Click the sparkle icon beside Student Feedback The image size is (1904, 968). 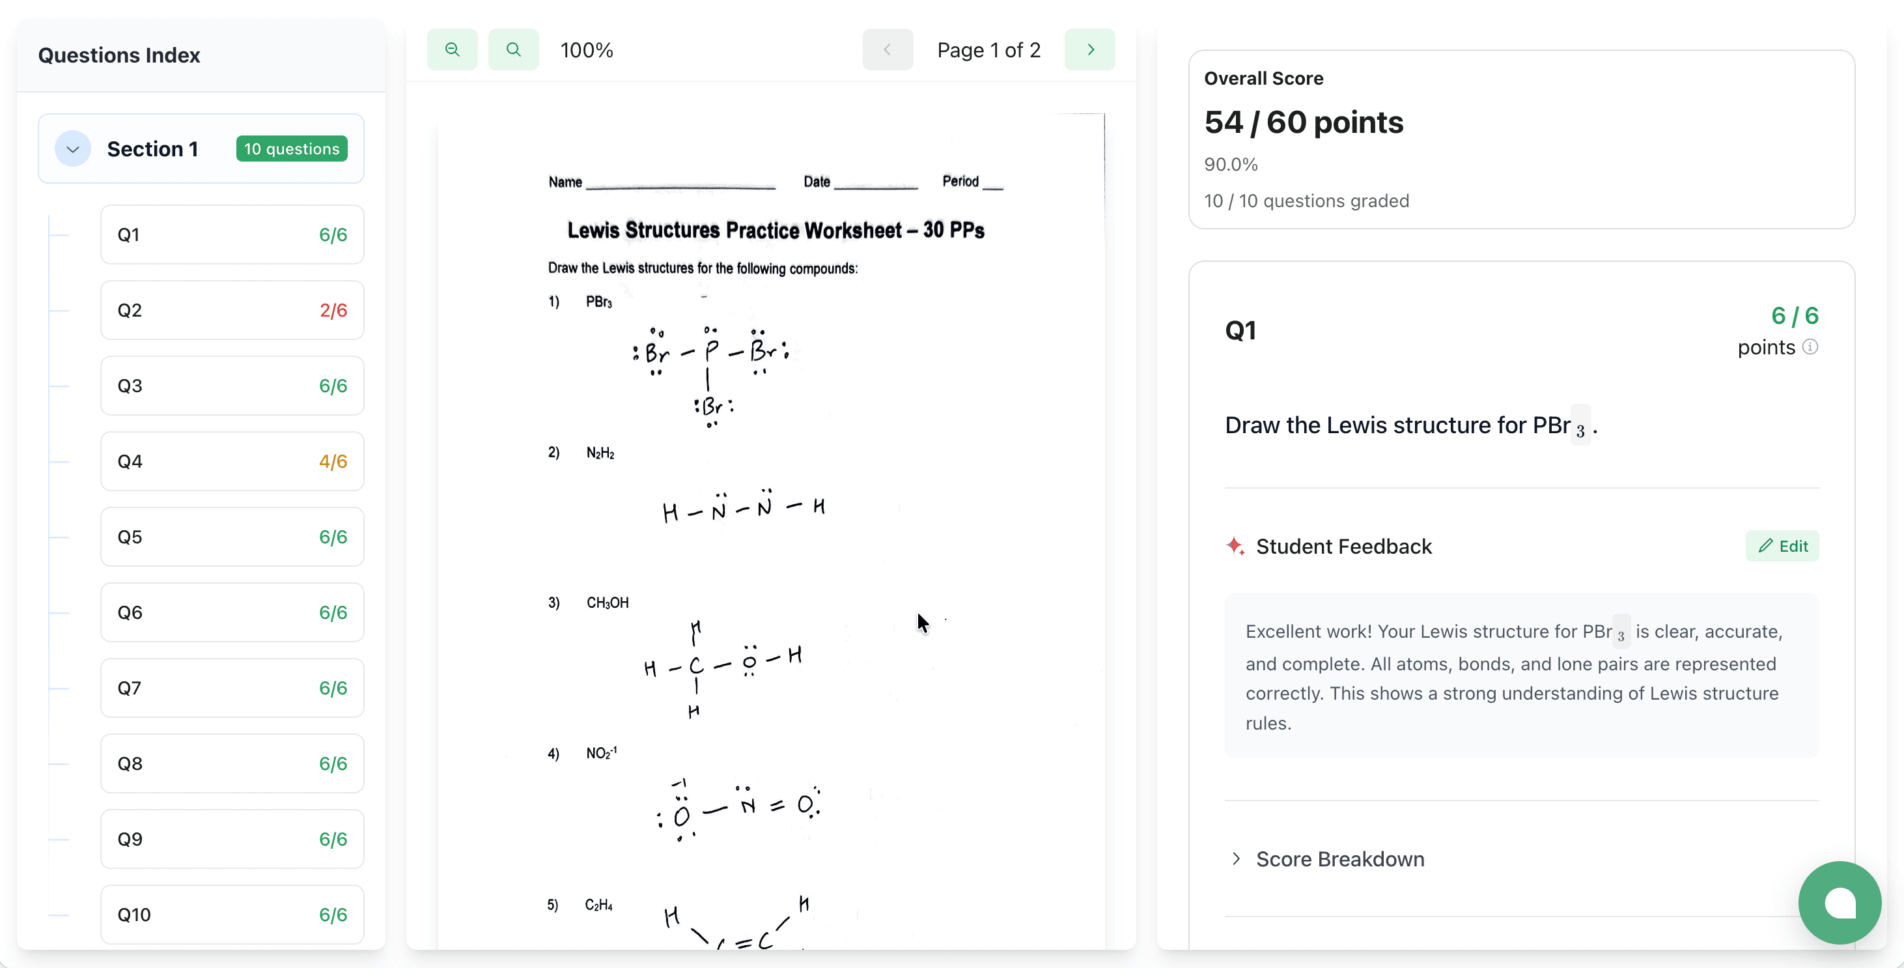pos(1235,546)
